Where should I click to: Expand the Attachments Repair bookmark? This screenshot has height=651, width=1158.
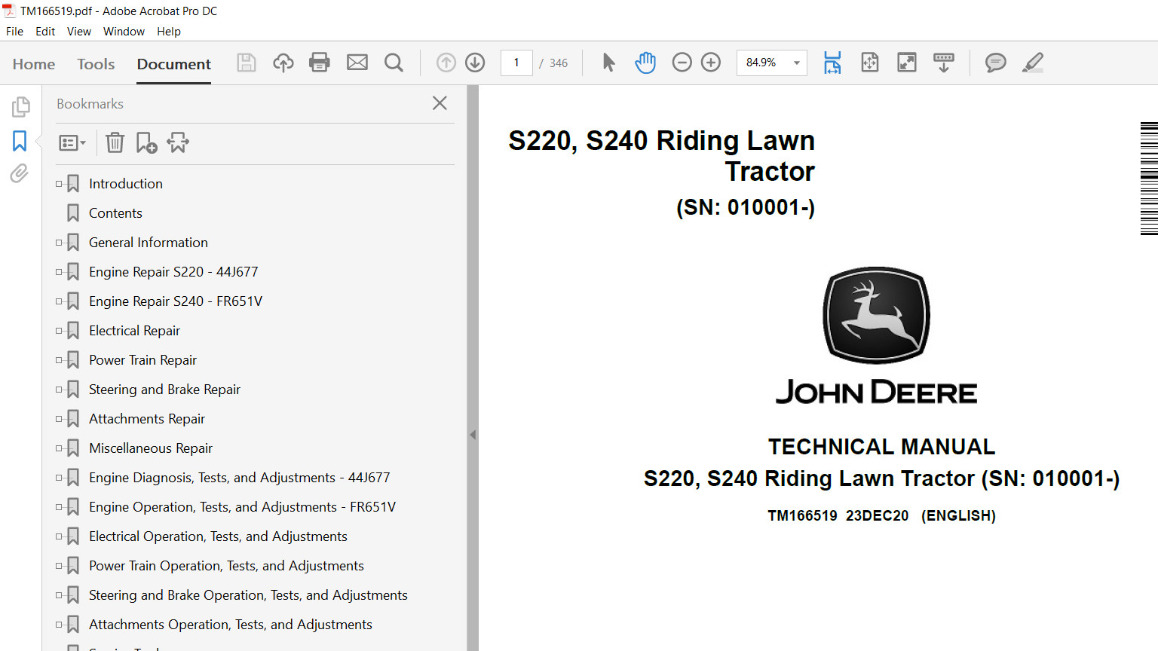pos(59,419)
